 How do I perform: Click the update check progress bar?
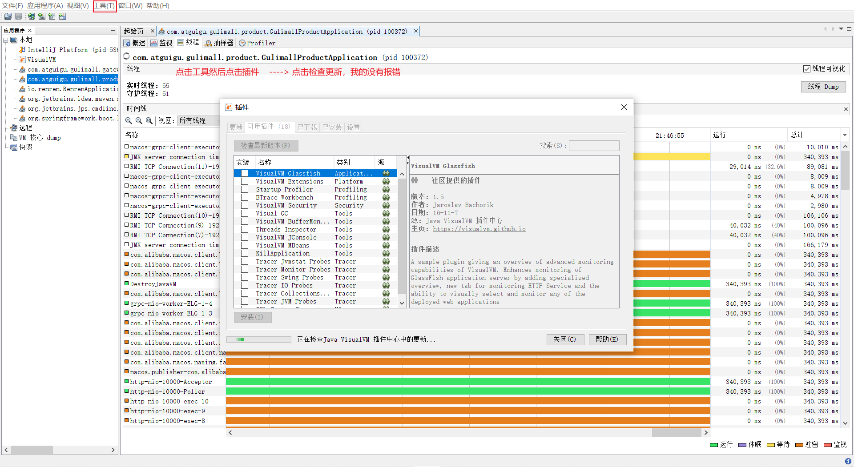(x=259, y=339)
